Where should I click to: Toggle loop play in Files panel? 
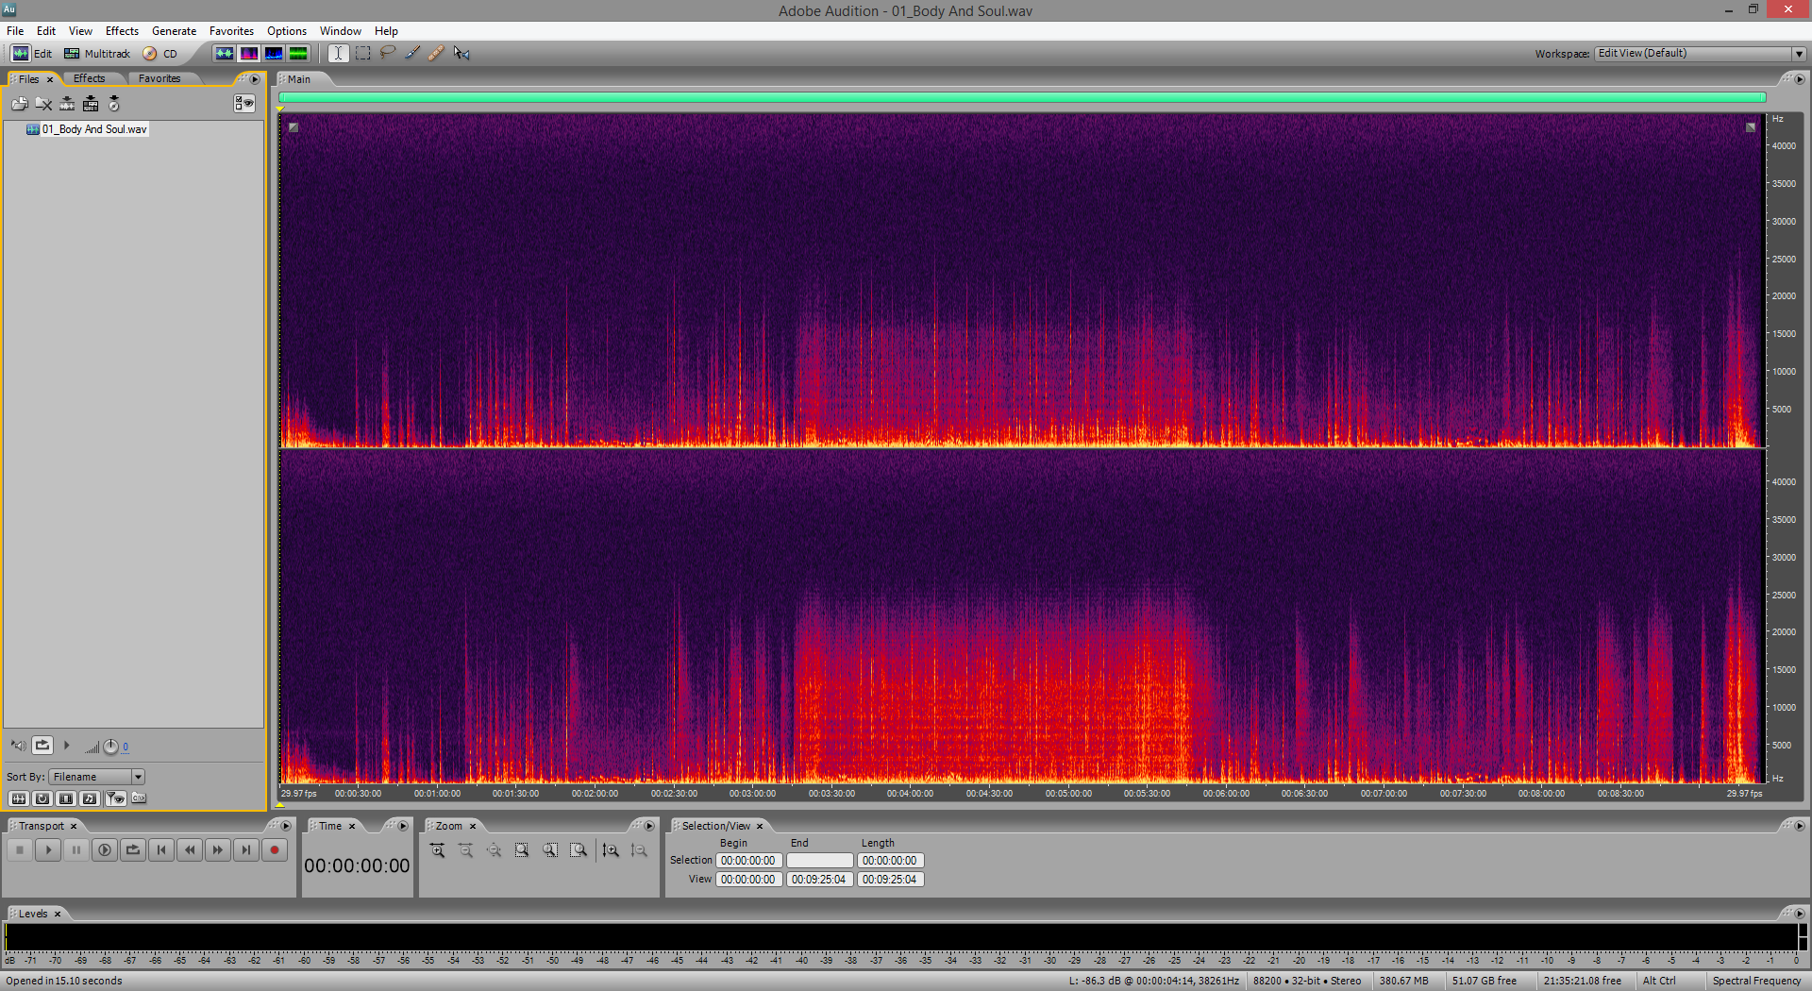tap(42, 746)
